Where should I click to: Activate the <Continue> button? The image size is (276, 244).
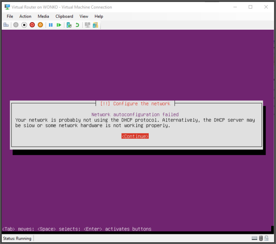pos(135,136)
